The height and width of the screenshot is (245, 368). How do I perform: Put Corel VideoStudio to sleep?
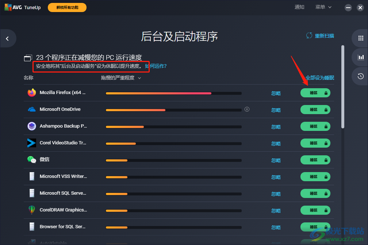315,143
